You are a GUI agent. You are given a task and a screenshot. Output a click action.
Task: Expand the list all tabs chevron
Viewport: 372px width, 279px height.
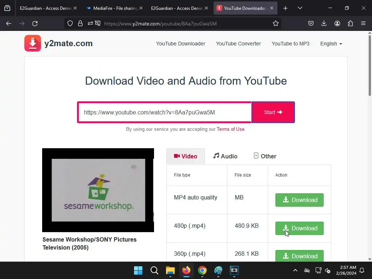point(300,8)
